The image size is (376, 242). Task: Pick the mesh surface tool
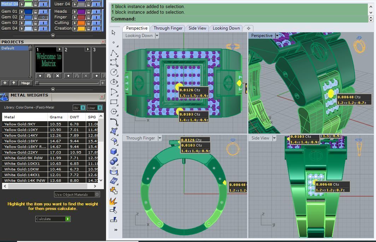tap(114, 181)
